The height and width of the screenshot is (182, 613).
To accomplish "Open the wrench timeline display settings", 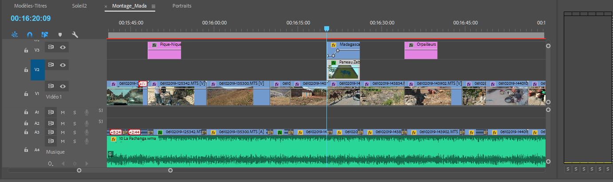I will point(75,34).
